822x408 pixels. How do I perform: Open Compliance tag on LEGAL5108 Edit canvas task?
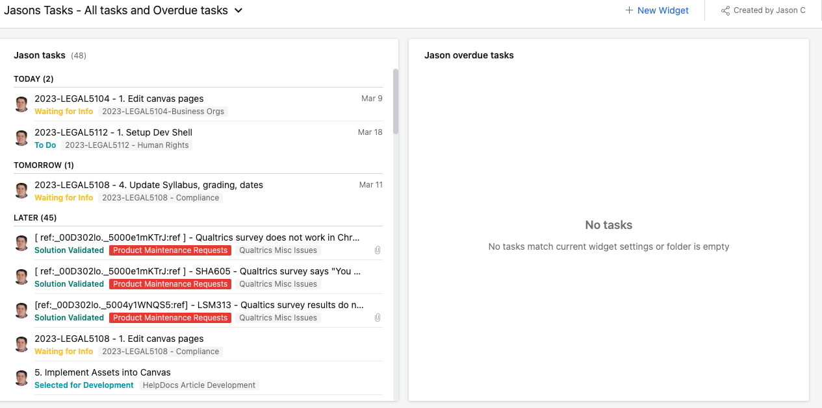point(161,352)
